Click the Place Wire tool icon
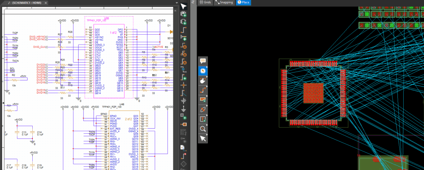The height and width of the screenshot is (170, 424). (183, 29)
